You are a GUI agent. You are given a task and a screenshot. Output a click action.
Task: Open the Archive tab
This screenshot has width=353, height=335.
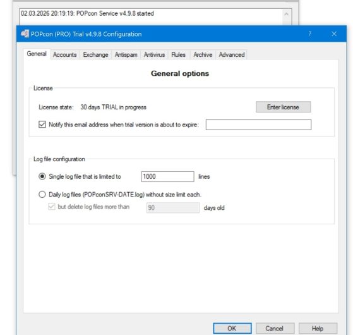tap(203, 55)
